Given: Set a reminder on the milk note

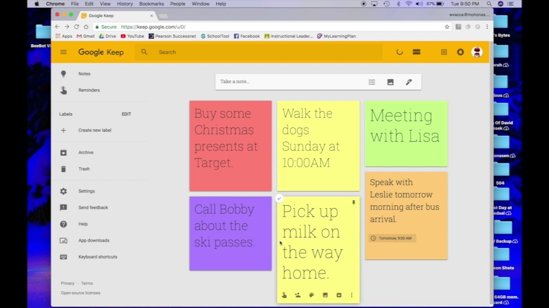Looking at the screenshot, I should pos(284,295).
